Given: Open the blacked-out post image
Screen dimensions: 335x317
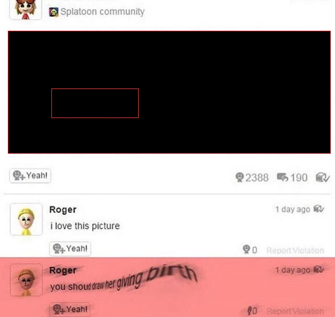Looking at the screenshot, I should click(x=169, y=92).
